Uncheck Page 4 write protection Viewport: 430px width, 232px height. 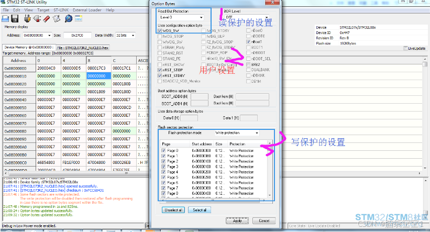[x=163, y=172]
